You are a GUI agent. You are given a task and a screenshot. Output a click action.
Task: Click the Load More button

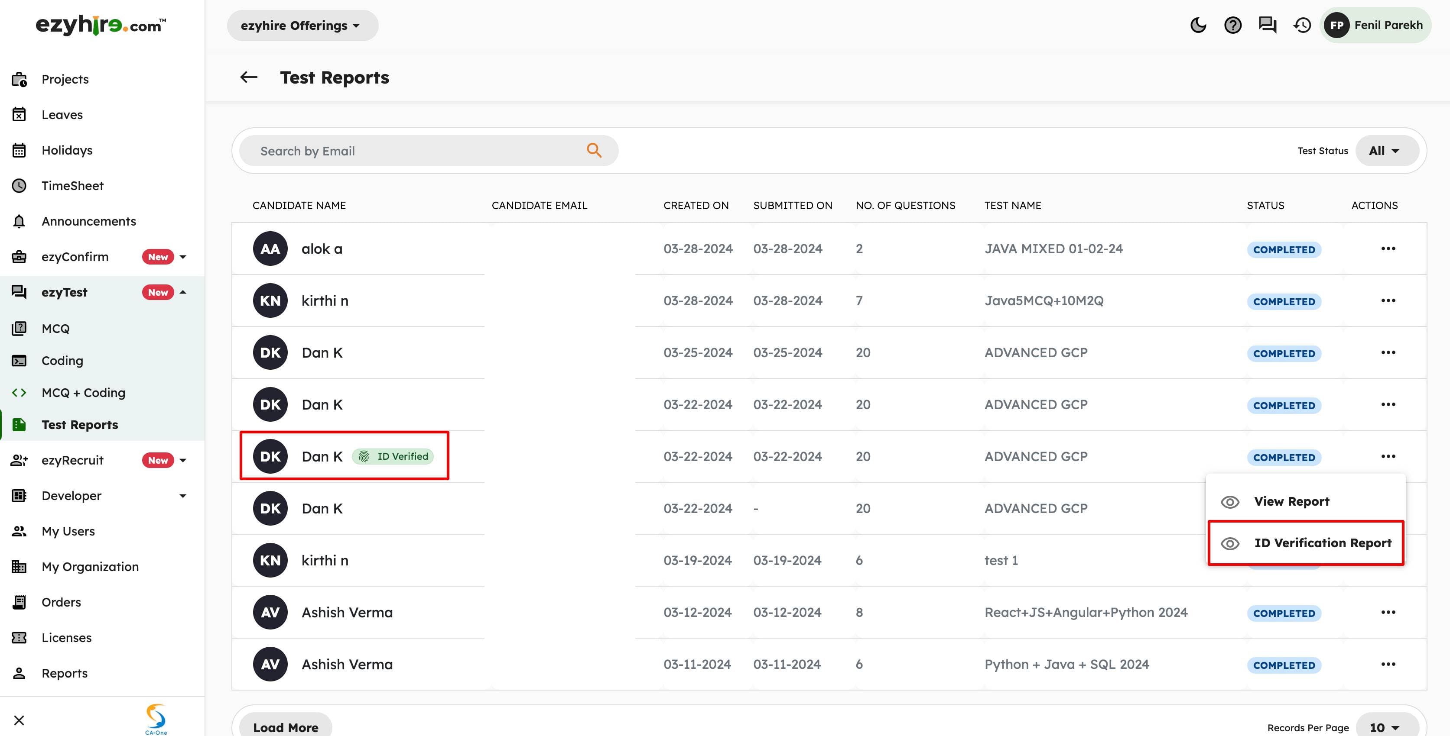(286, 727)
